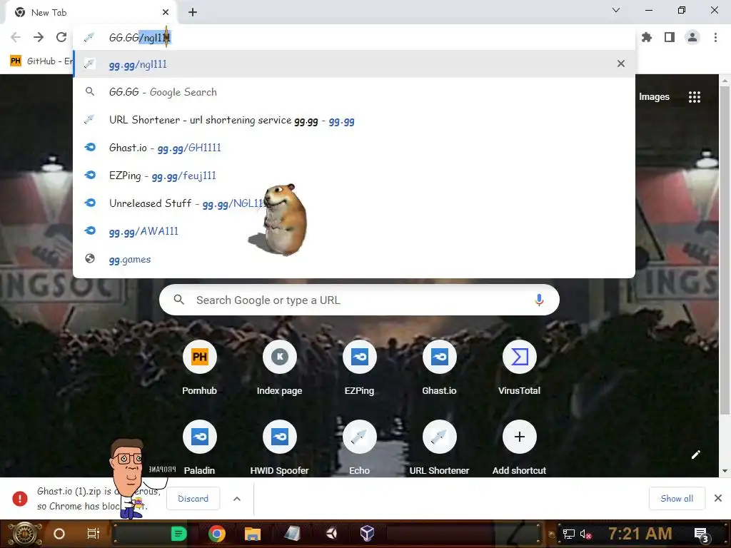Open a new tab with plus button

click(x=193, y=13)
